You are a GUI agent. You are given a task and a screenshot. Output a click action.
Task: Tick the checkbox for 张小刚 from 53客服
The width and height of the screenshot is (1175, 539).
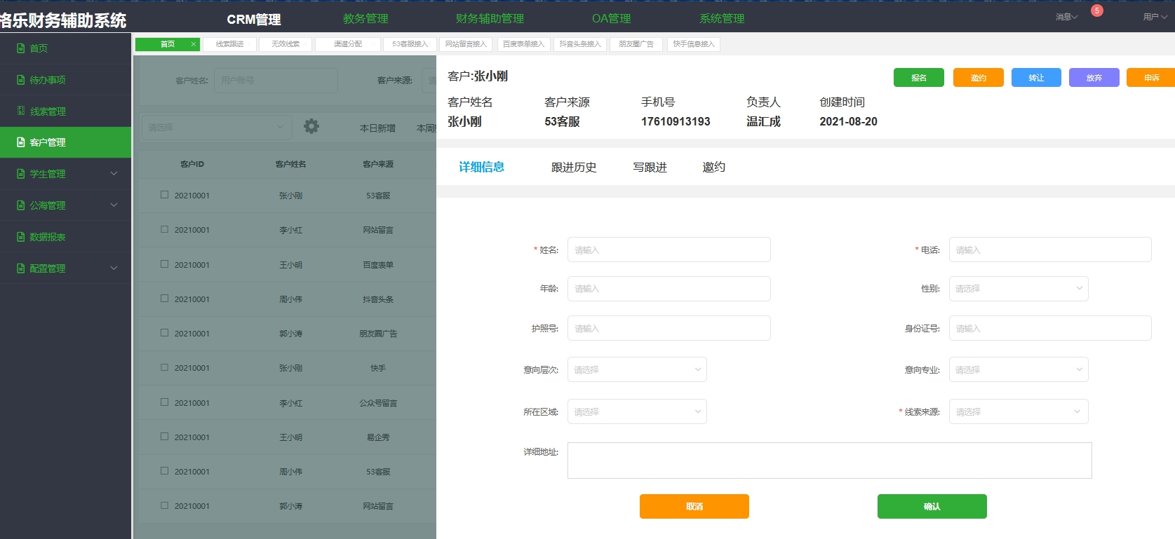[x=164, y=195]
